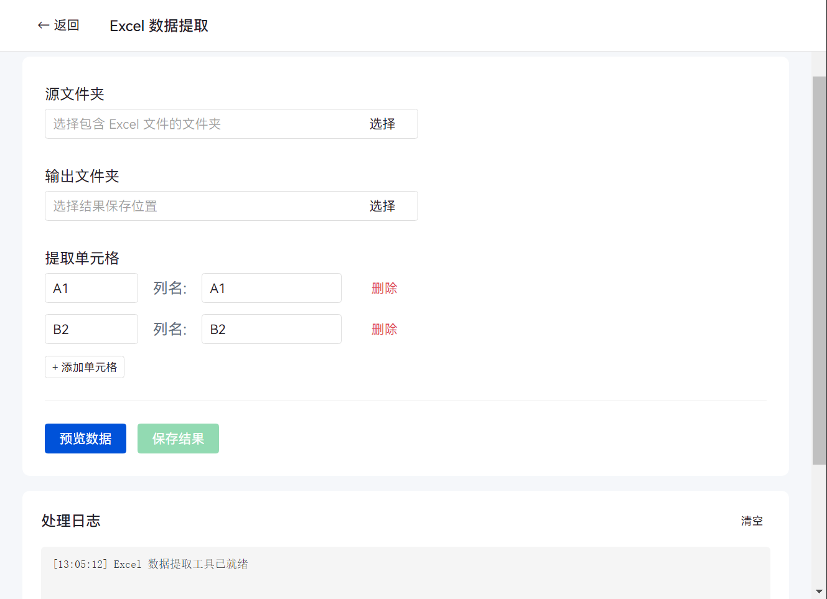This screenshot has width=827, height=599.
Task: Focus the output folder path field
Action: click(x=199, y=206)
